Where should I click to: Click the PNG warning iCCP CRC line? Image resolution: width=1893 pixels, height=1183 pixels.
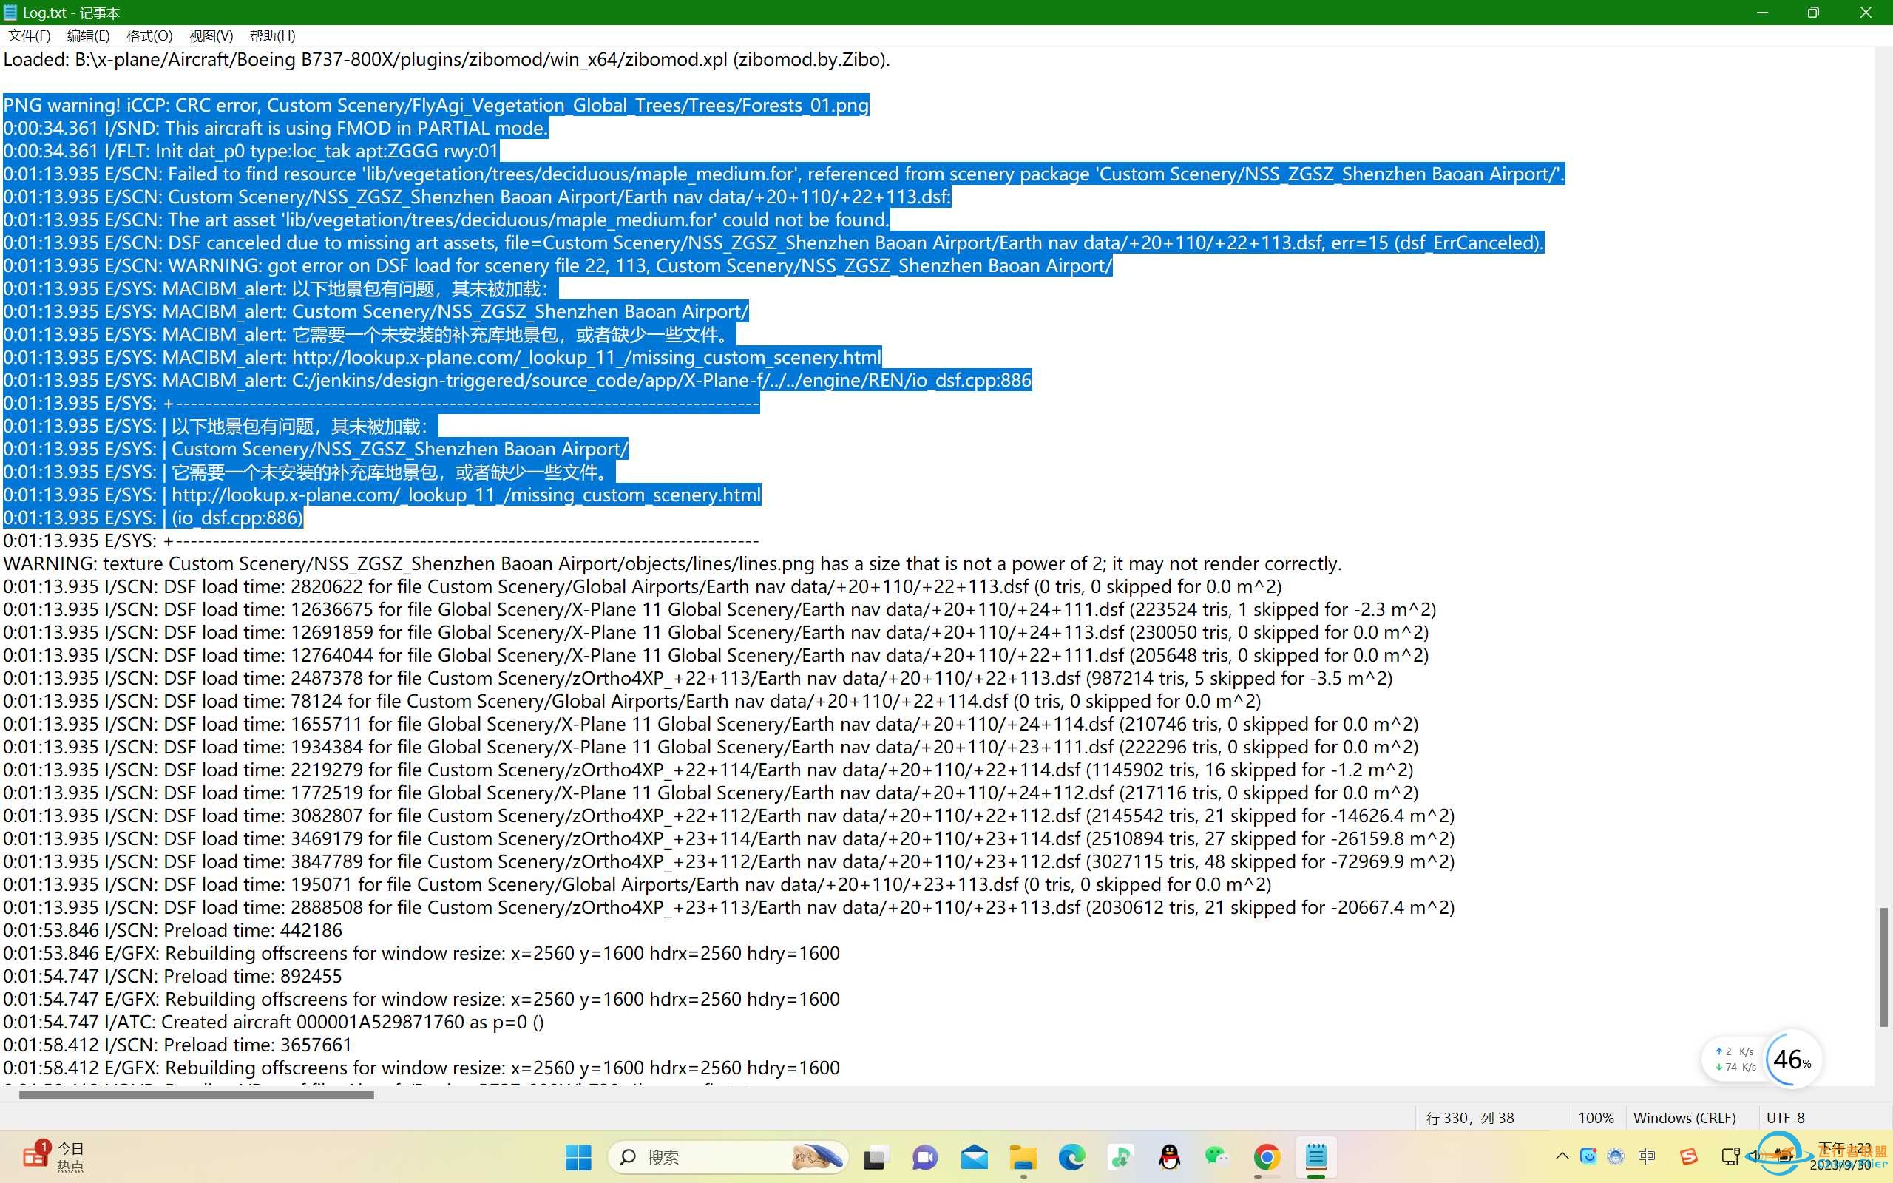pyautogui.click(x=436, y=105)
